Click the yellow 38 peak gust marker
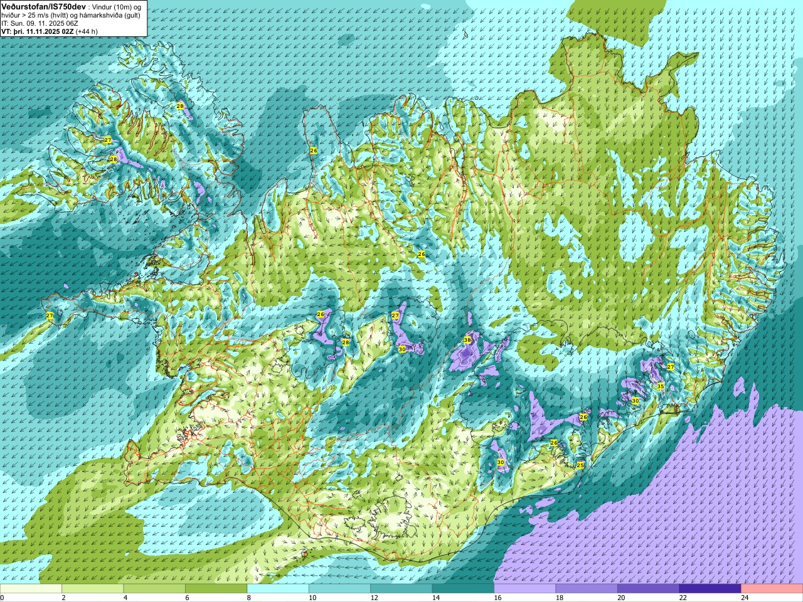Image resolution: width=803 pixels, height=602 pixels. point(467,340)
